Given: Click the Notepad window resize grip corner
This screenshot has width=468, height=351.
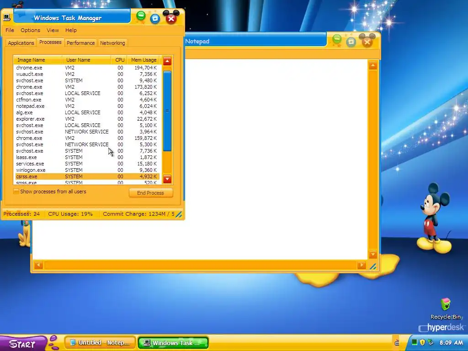Looking at the screenshot, I should pos(373,266).
